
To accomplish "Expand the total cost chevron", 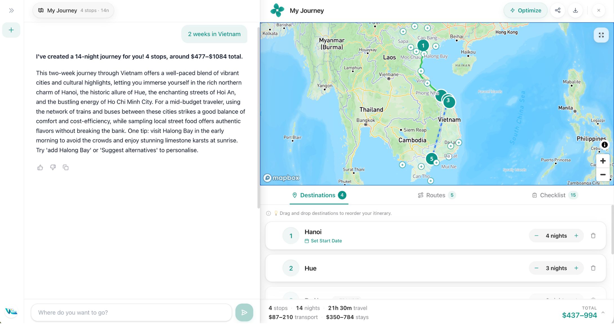I will 603,312.
